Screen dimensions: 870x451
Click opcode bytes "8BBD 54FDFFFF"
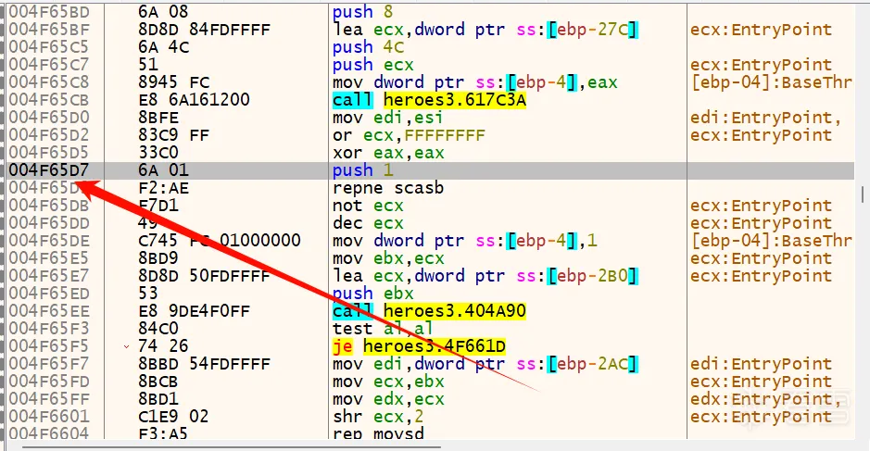tap(204, 364)
